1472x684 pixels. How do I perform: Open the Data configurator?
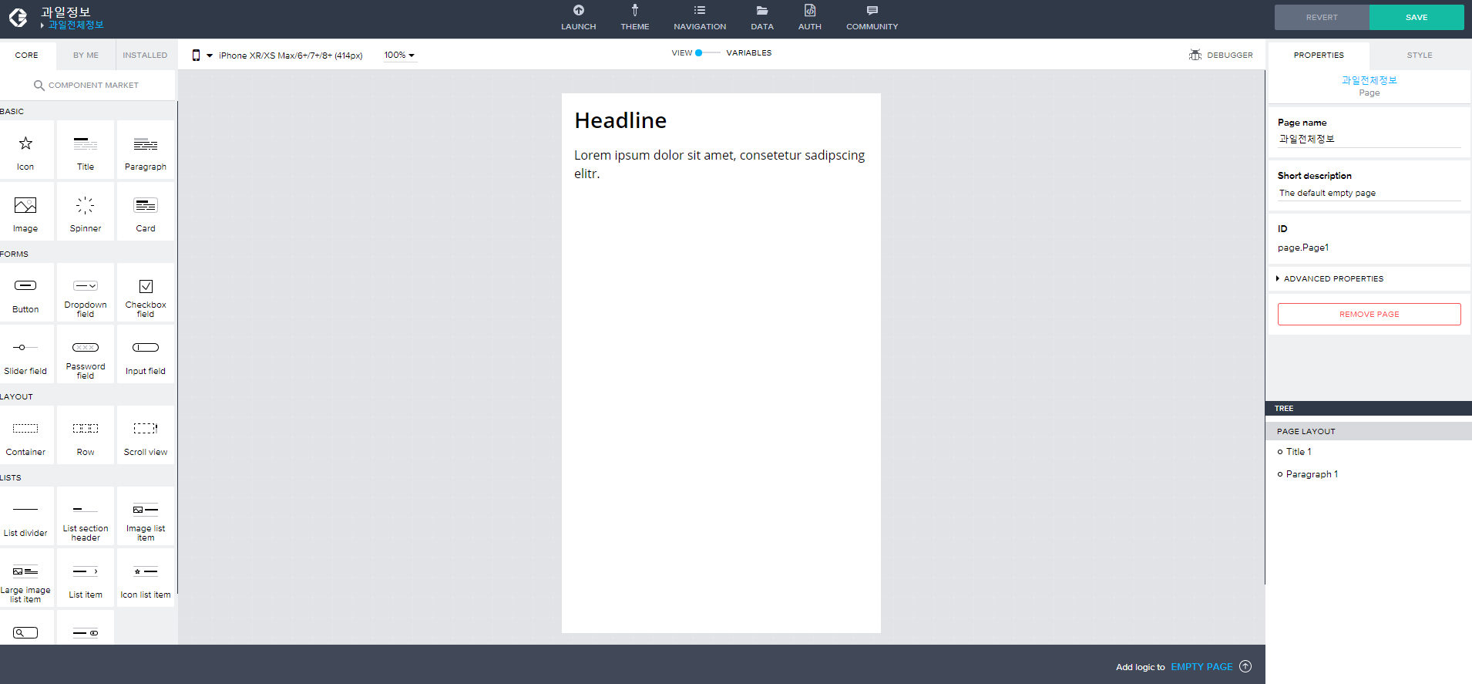(762, 18)
